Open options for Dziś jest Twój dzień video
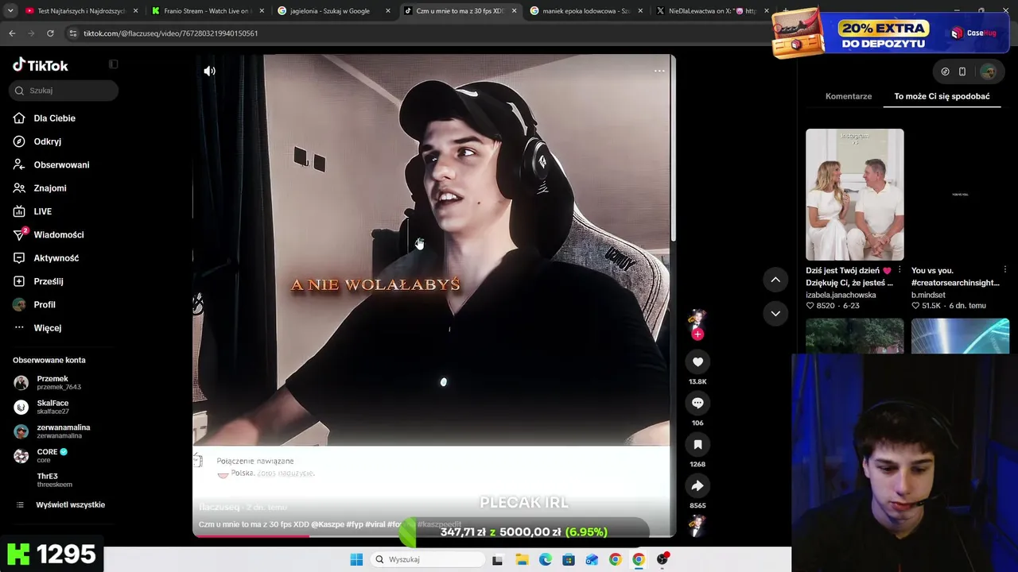This screenshot has width=1018, height=572. pos(899,270)
